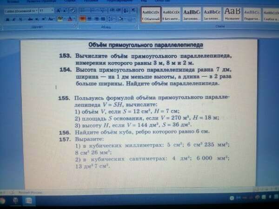Click the red font color button
The image size is (279, 209).
pyautogui.click(x=70, y=19)
